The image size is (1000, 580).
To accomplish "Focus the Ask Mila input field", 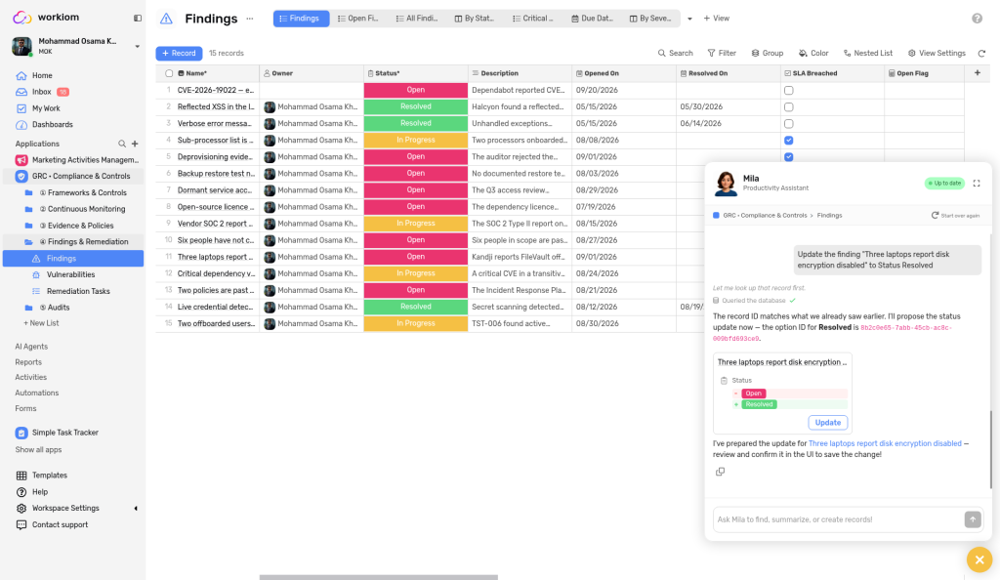I will pyautogui.click(x=838, y=520).
